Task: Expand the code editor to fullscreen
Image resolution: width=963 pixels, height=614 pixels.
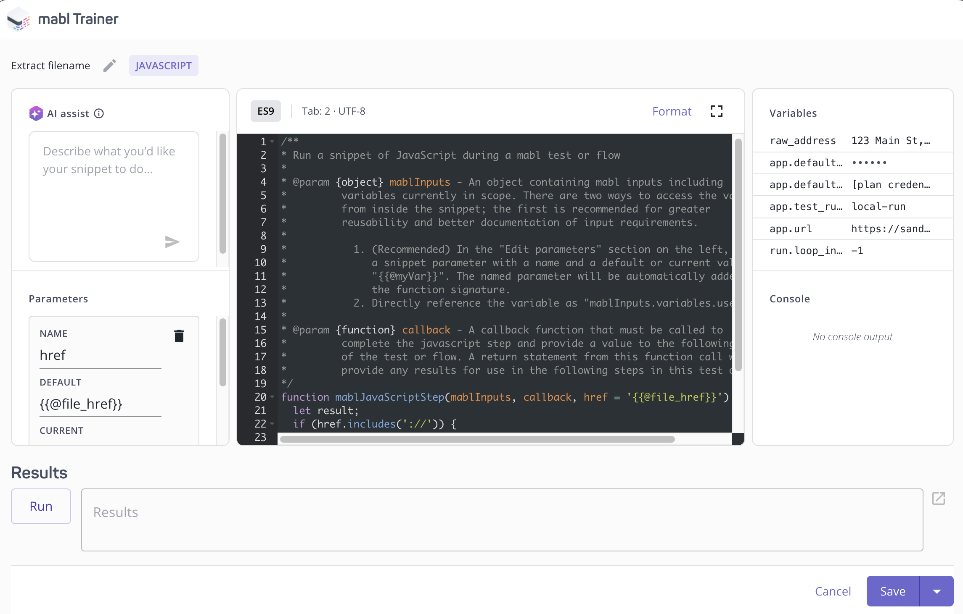Action: click(x=716, y=111)
